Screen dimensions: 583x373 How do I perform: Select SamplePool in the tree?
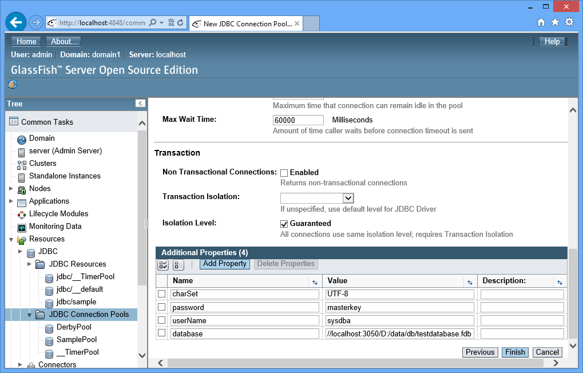(76, 339)
